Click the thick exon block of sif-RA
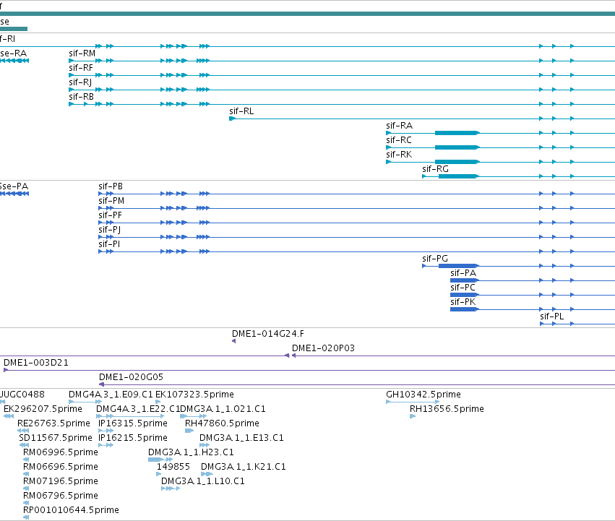Screen dimensions: 615x521 click(x=457, y=133)
